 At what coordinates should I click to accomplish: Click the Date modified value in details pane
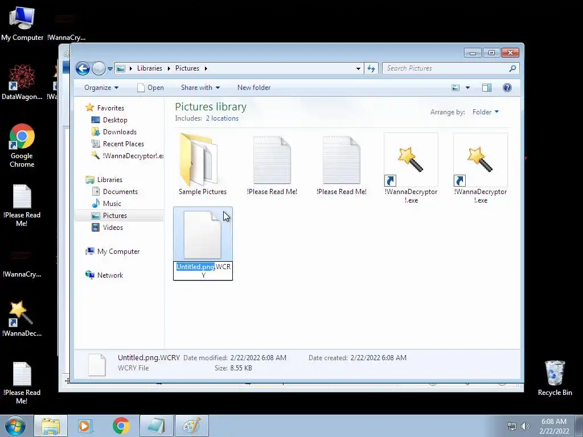coord(258,358)
